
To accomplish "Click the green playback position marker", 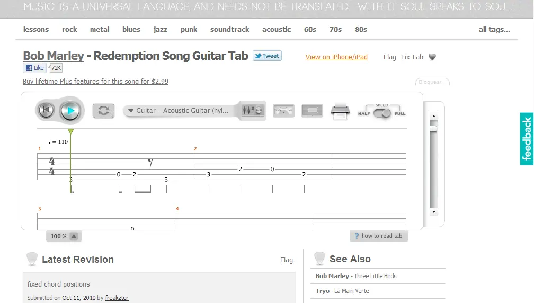I will coord(70,131).
